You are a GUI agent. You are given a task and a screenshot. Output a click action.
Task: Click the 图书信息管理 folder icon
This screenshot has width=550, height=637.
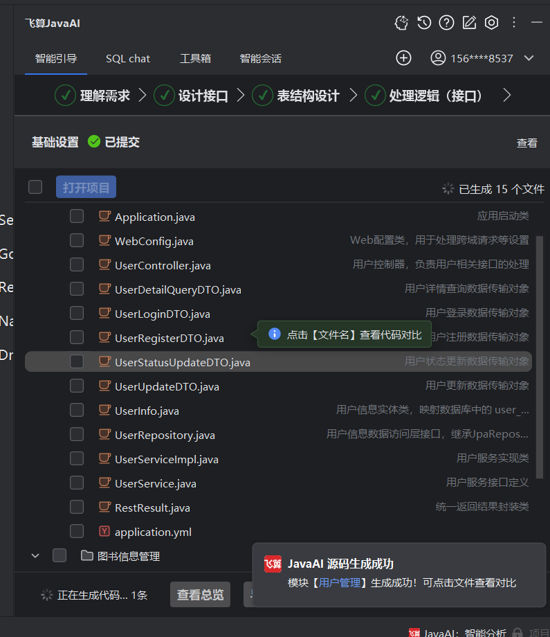(87, 555)
